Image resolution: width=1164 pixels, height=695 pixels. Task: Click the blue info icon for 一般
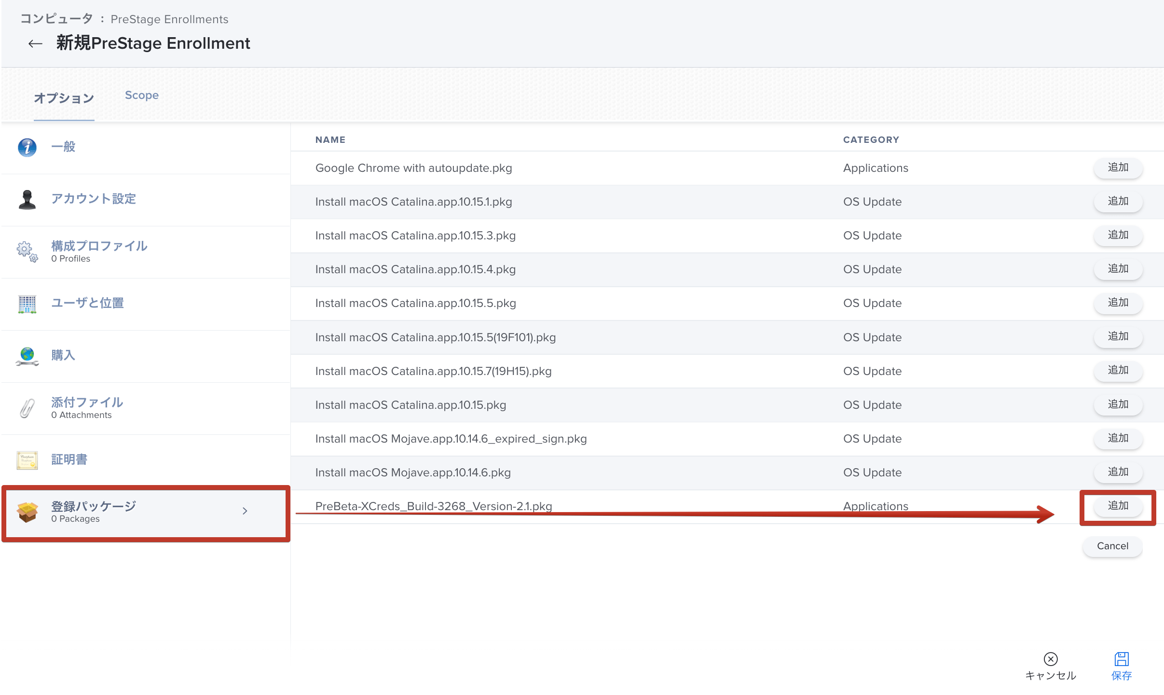pos(27,147)
